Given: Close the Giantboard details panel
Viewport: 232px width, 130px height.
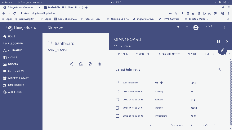Looking at the screenshot, I should pyautogui.click(x=227, y=41).
